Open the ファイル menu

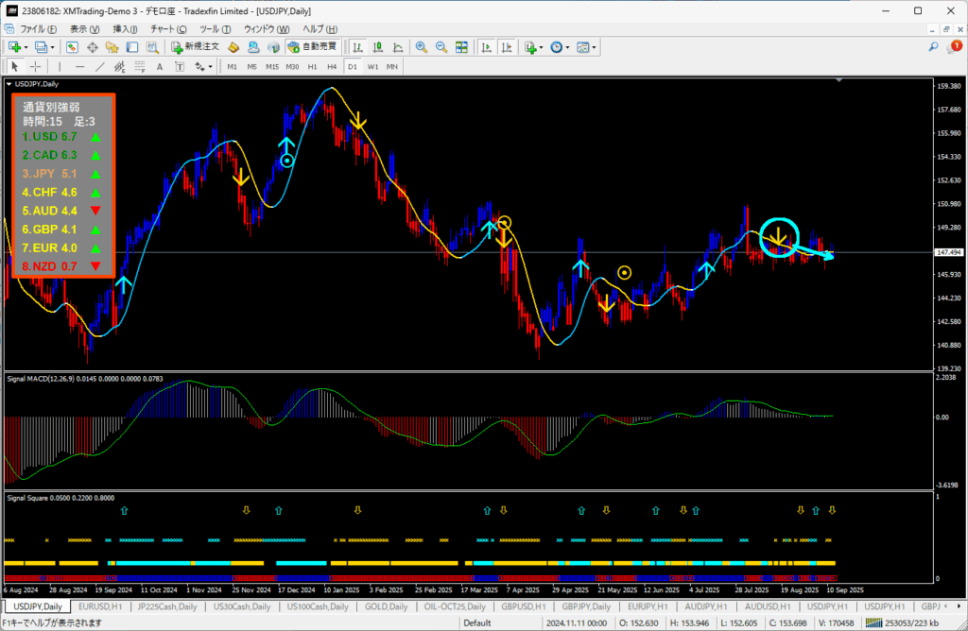pos(38,29)
